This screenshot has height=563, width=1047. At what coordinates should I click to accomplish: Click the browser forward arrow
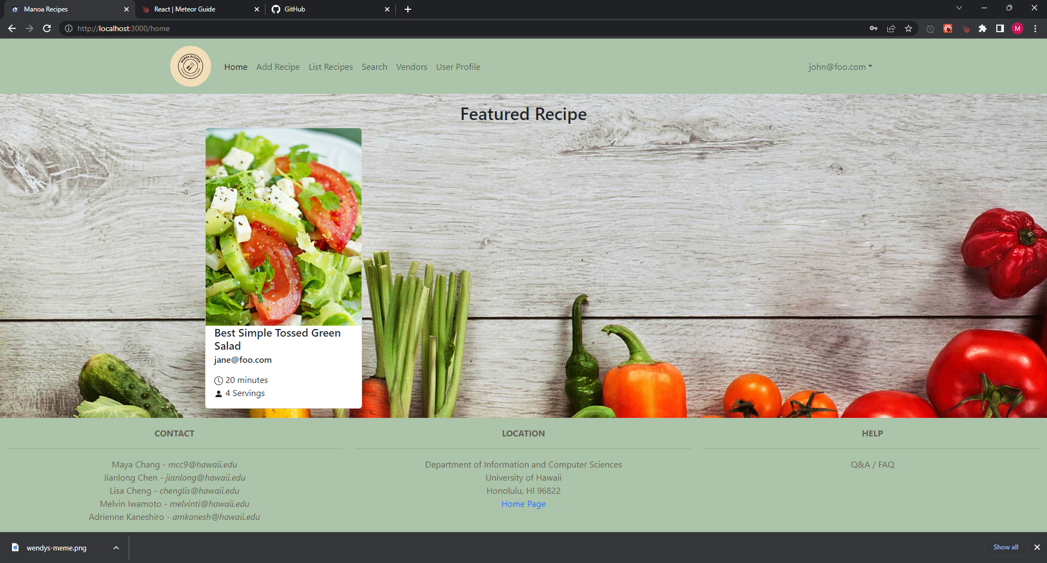[x=29, y=28]
